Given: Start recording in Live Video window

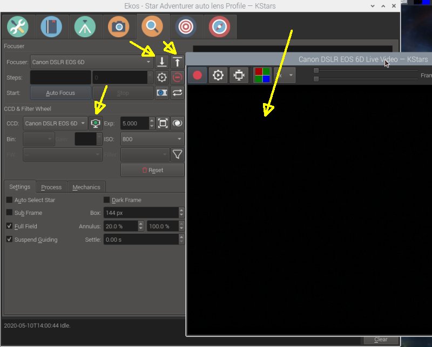Looking at the screenshot, I should [197, 75].
